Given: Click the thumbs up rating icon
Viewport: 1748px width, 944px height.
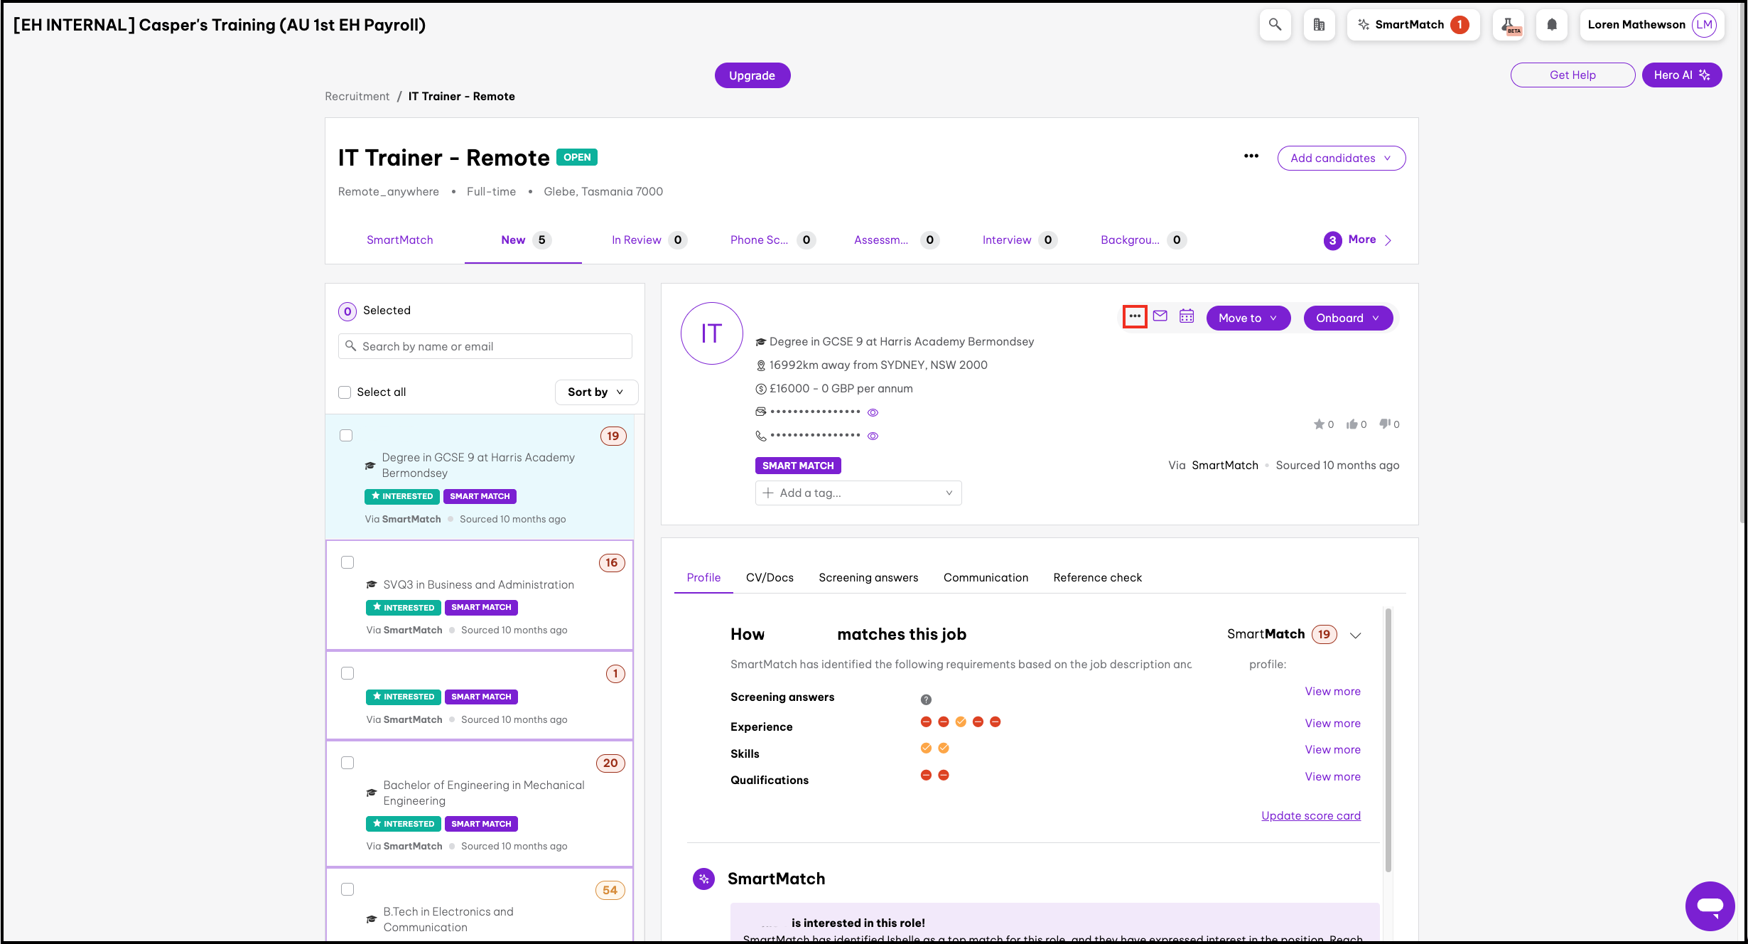Looking at the screenshot, I should pyautogui.click(x=1352, y=424).
